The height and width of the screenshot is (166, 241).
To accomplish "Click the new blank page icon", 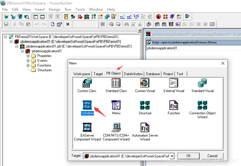I will [53, 24].
